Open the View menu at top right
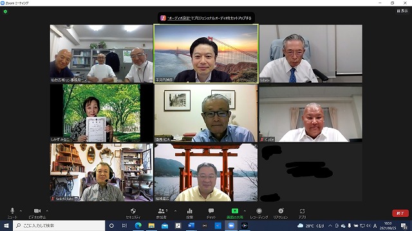 tap(402, 11)
